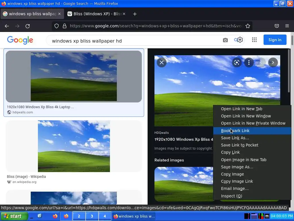Click the preview panel scrollbar
Screen dimensions: 294x221
tap(289, 71)
